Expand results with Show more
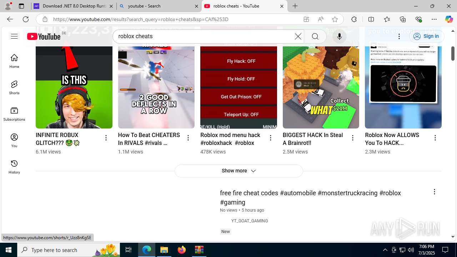The width and height of the screenshot is (457, 257). [239, 171]
